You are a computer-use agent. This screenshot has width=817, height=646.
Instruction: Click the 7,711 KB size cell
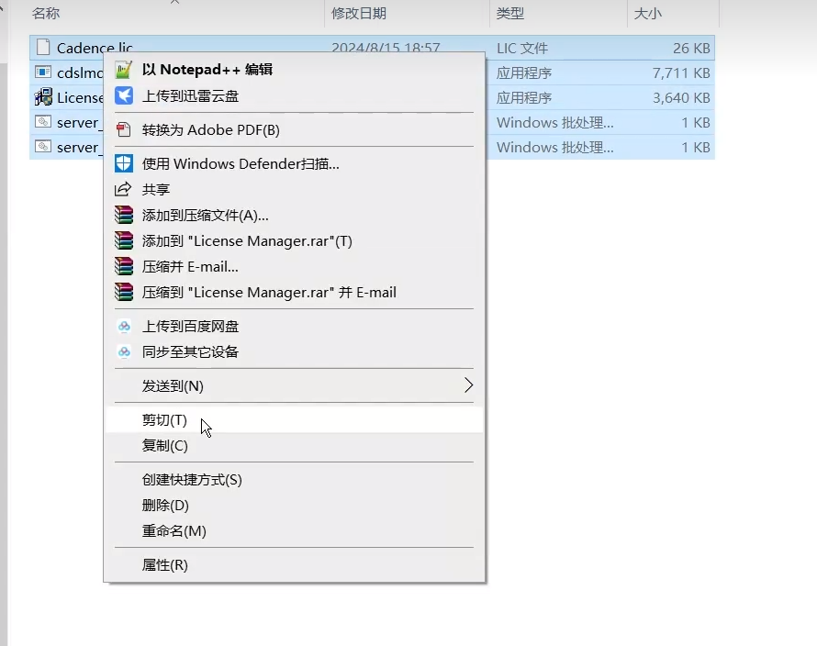681,72
